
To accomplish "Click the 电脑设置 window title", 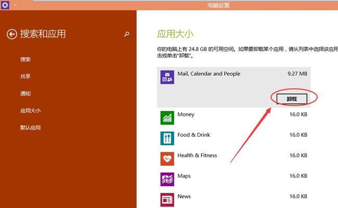I will tap(218, 5).
